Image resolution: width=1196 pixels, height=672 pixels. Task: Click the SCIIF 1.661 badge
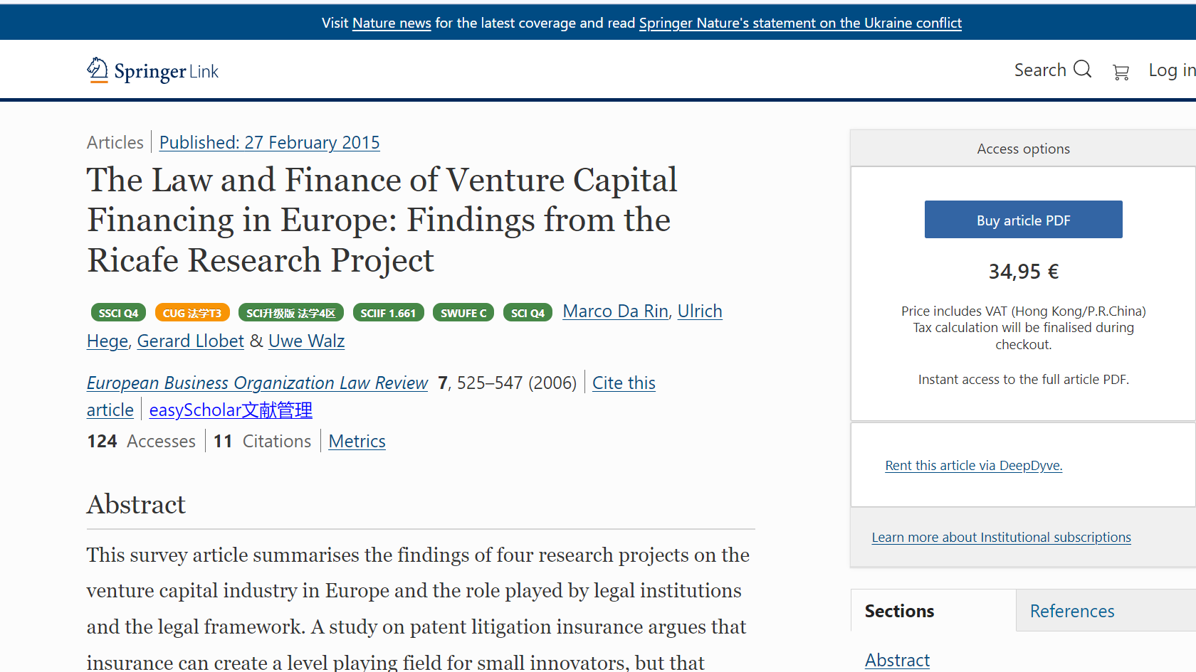tap(388, 313)
